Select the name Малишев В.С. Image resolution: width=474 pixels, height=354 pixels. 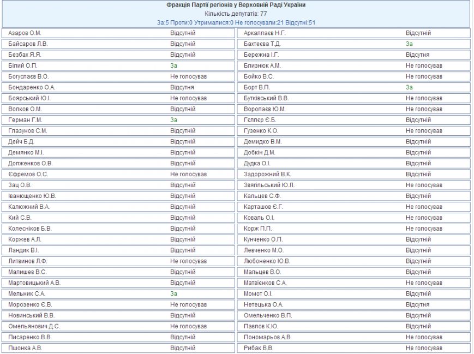click(x=27, y=272)
